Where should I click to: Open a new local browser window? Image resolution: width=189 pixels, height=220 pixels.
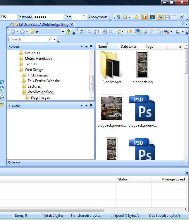125,17
